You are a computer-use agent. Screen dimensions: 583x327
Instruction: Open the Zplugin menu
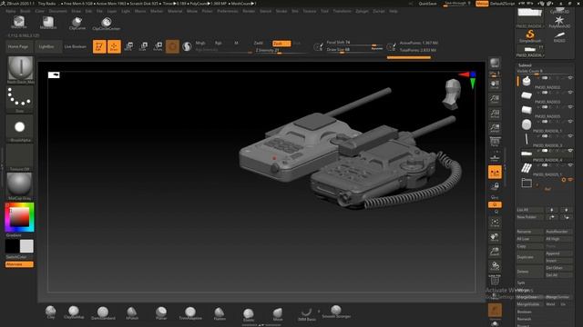[362, 11]
